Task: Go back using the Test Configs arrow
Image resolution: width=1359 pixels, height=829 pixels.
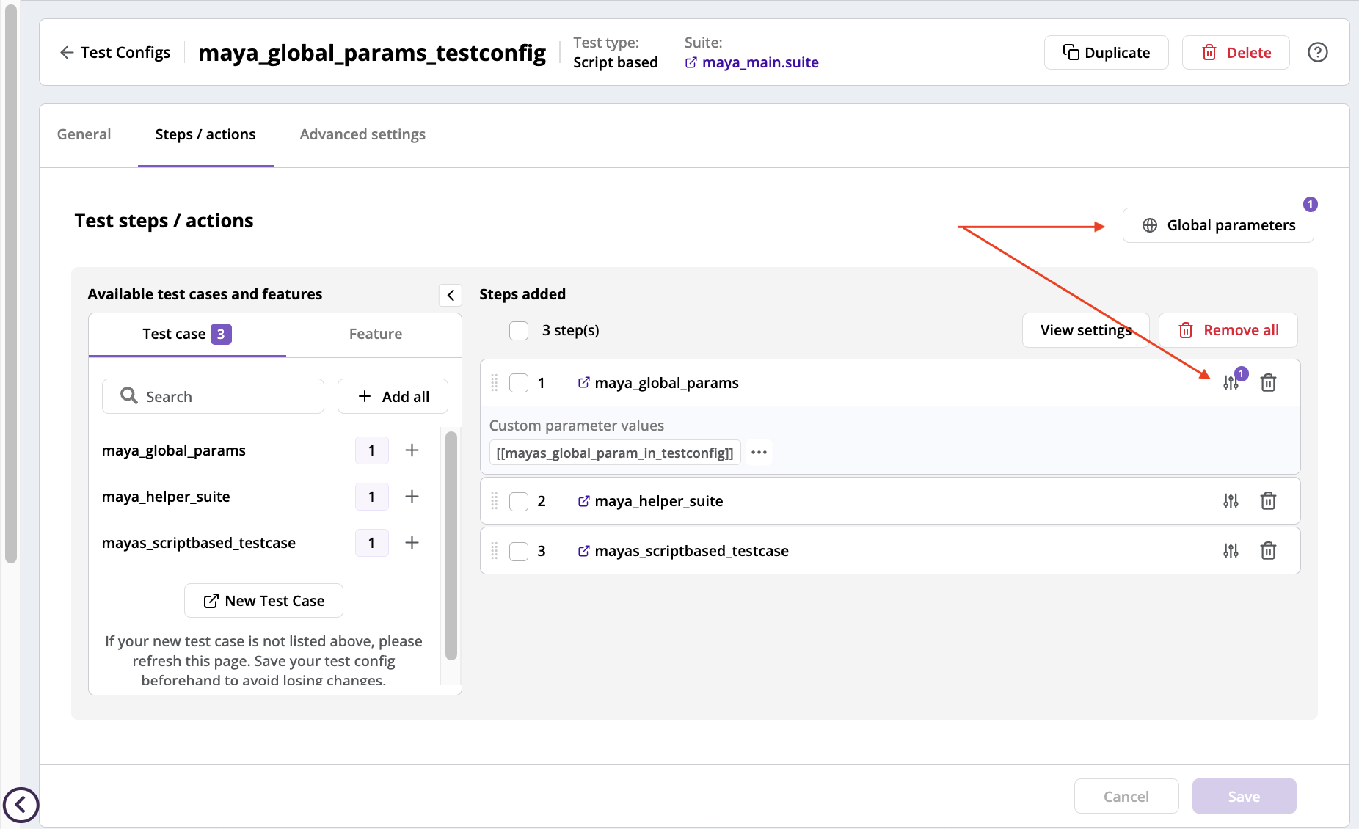Action: (66, 52)
